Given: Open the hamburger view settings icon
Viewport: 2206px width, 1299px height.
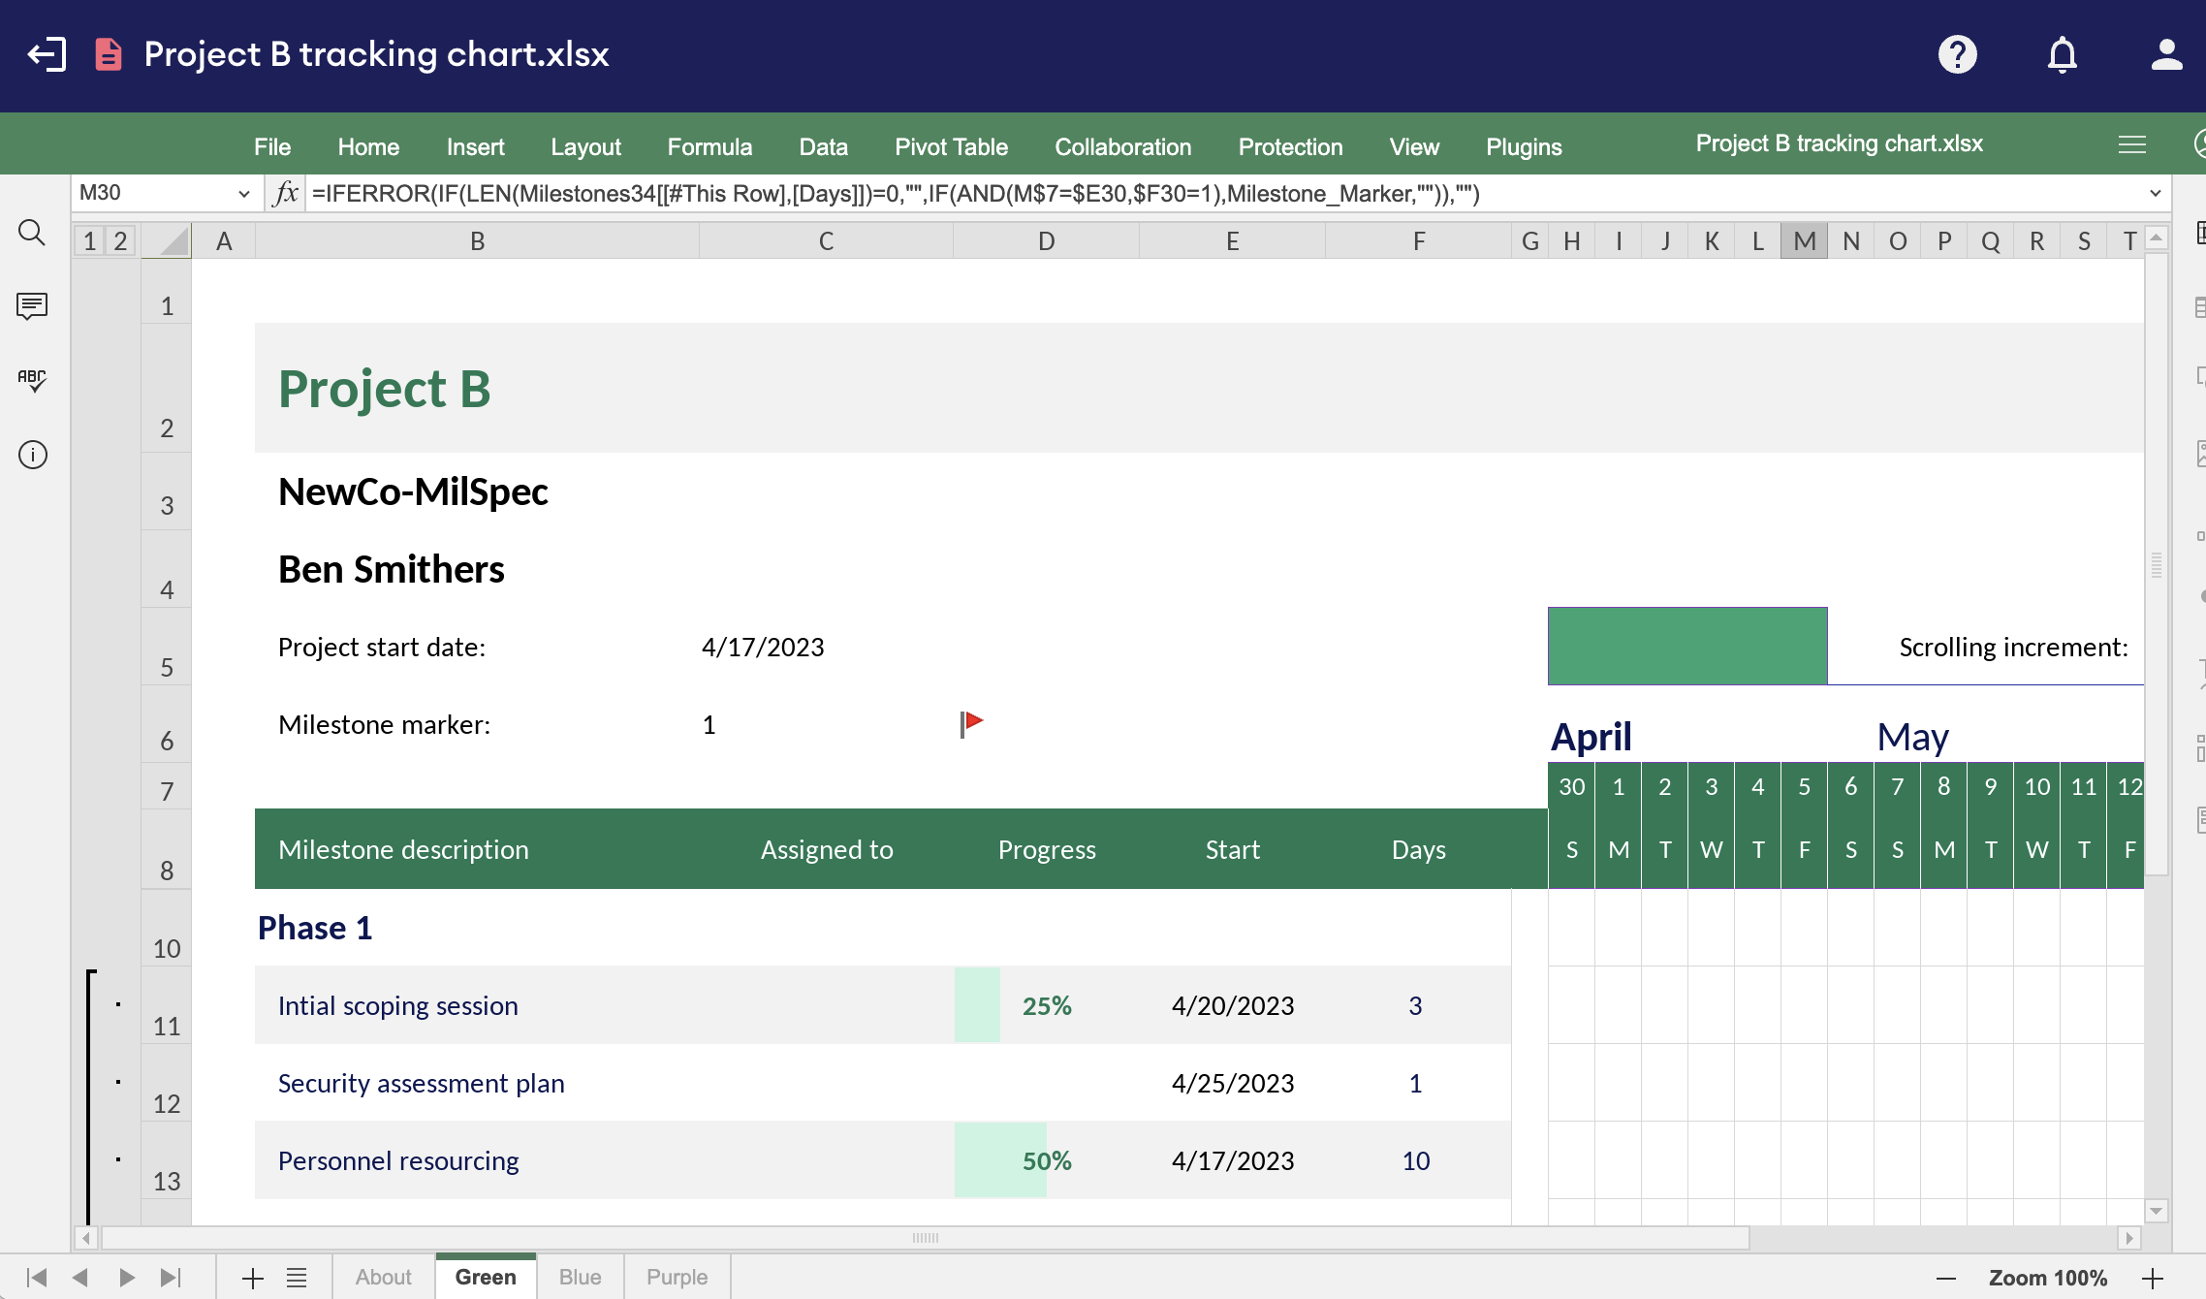Looking at the screenshot, I should [x=2131, y=145].
